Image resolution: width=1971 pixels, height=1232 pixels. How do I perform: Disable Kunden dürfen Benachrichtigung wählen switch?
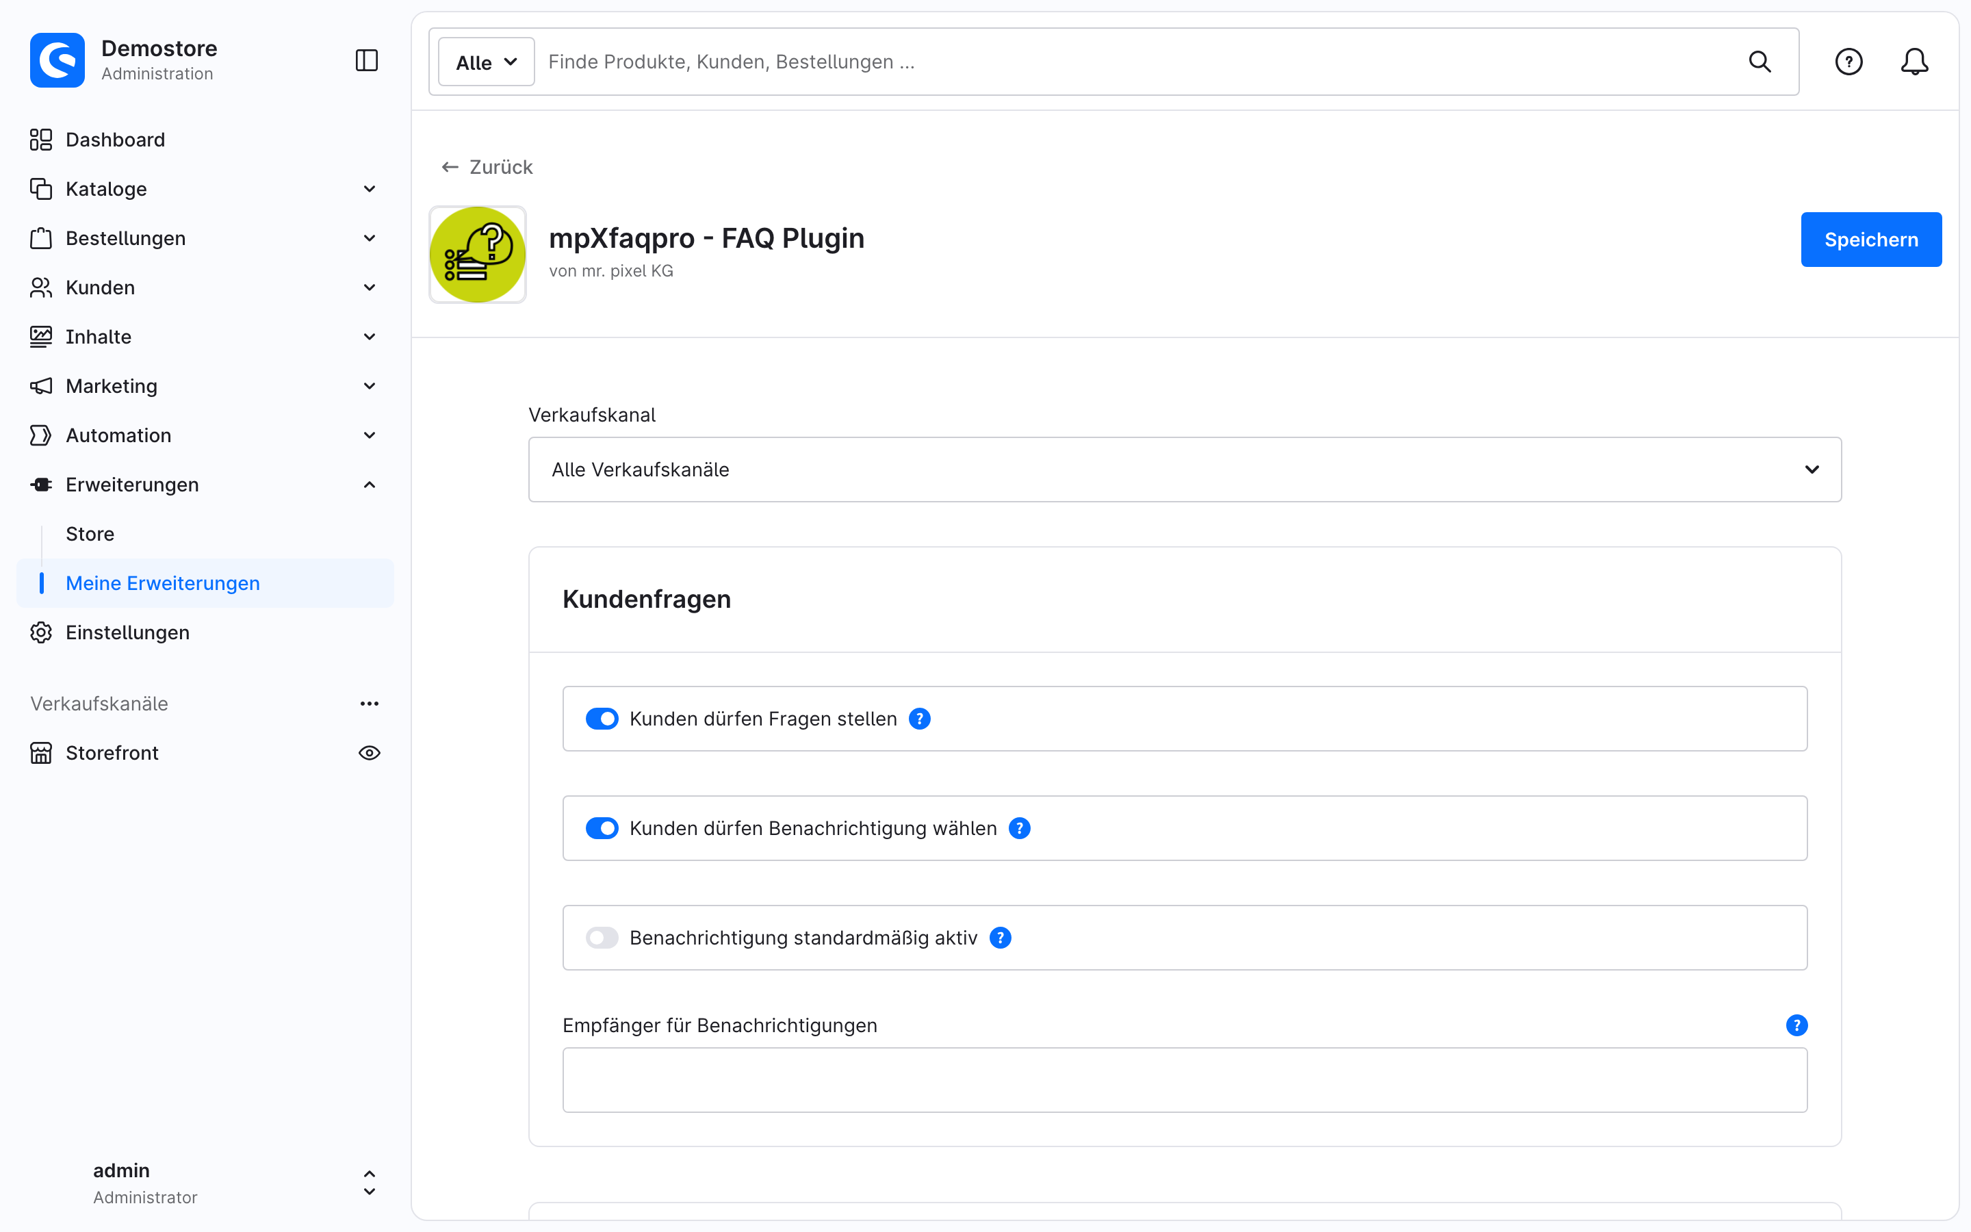[x=602, y=828]
